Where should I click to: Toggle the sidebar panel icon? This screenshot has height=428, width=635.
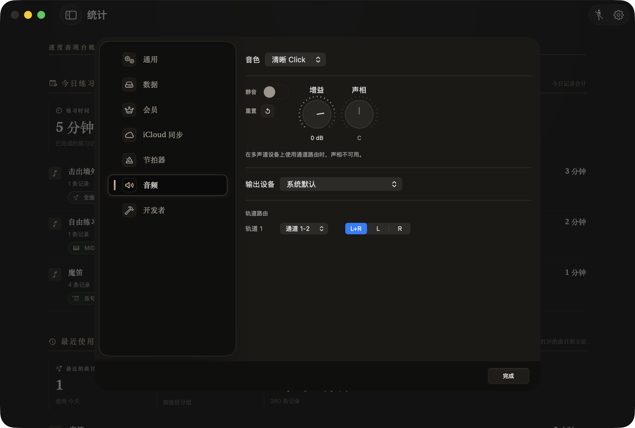(71, 15)
